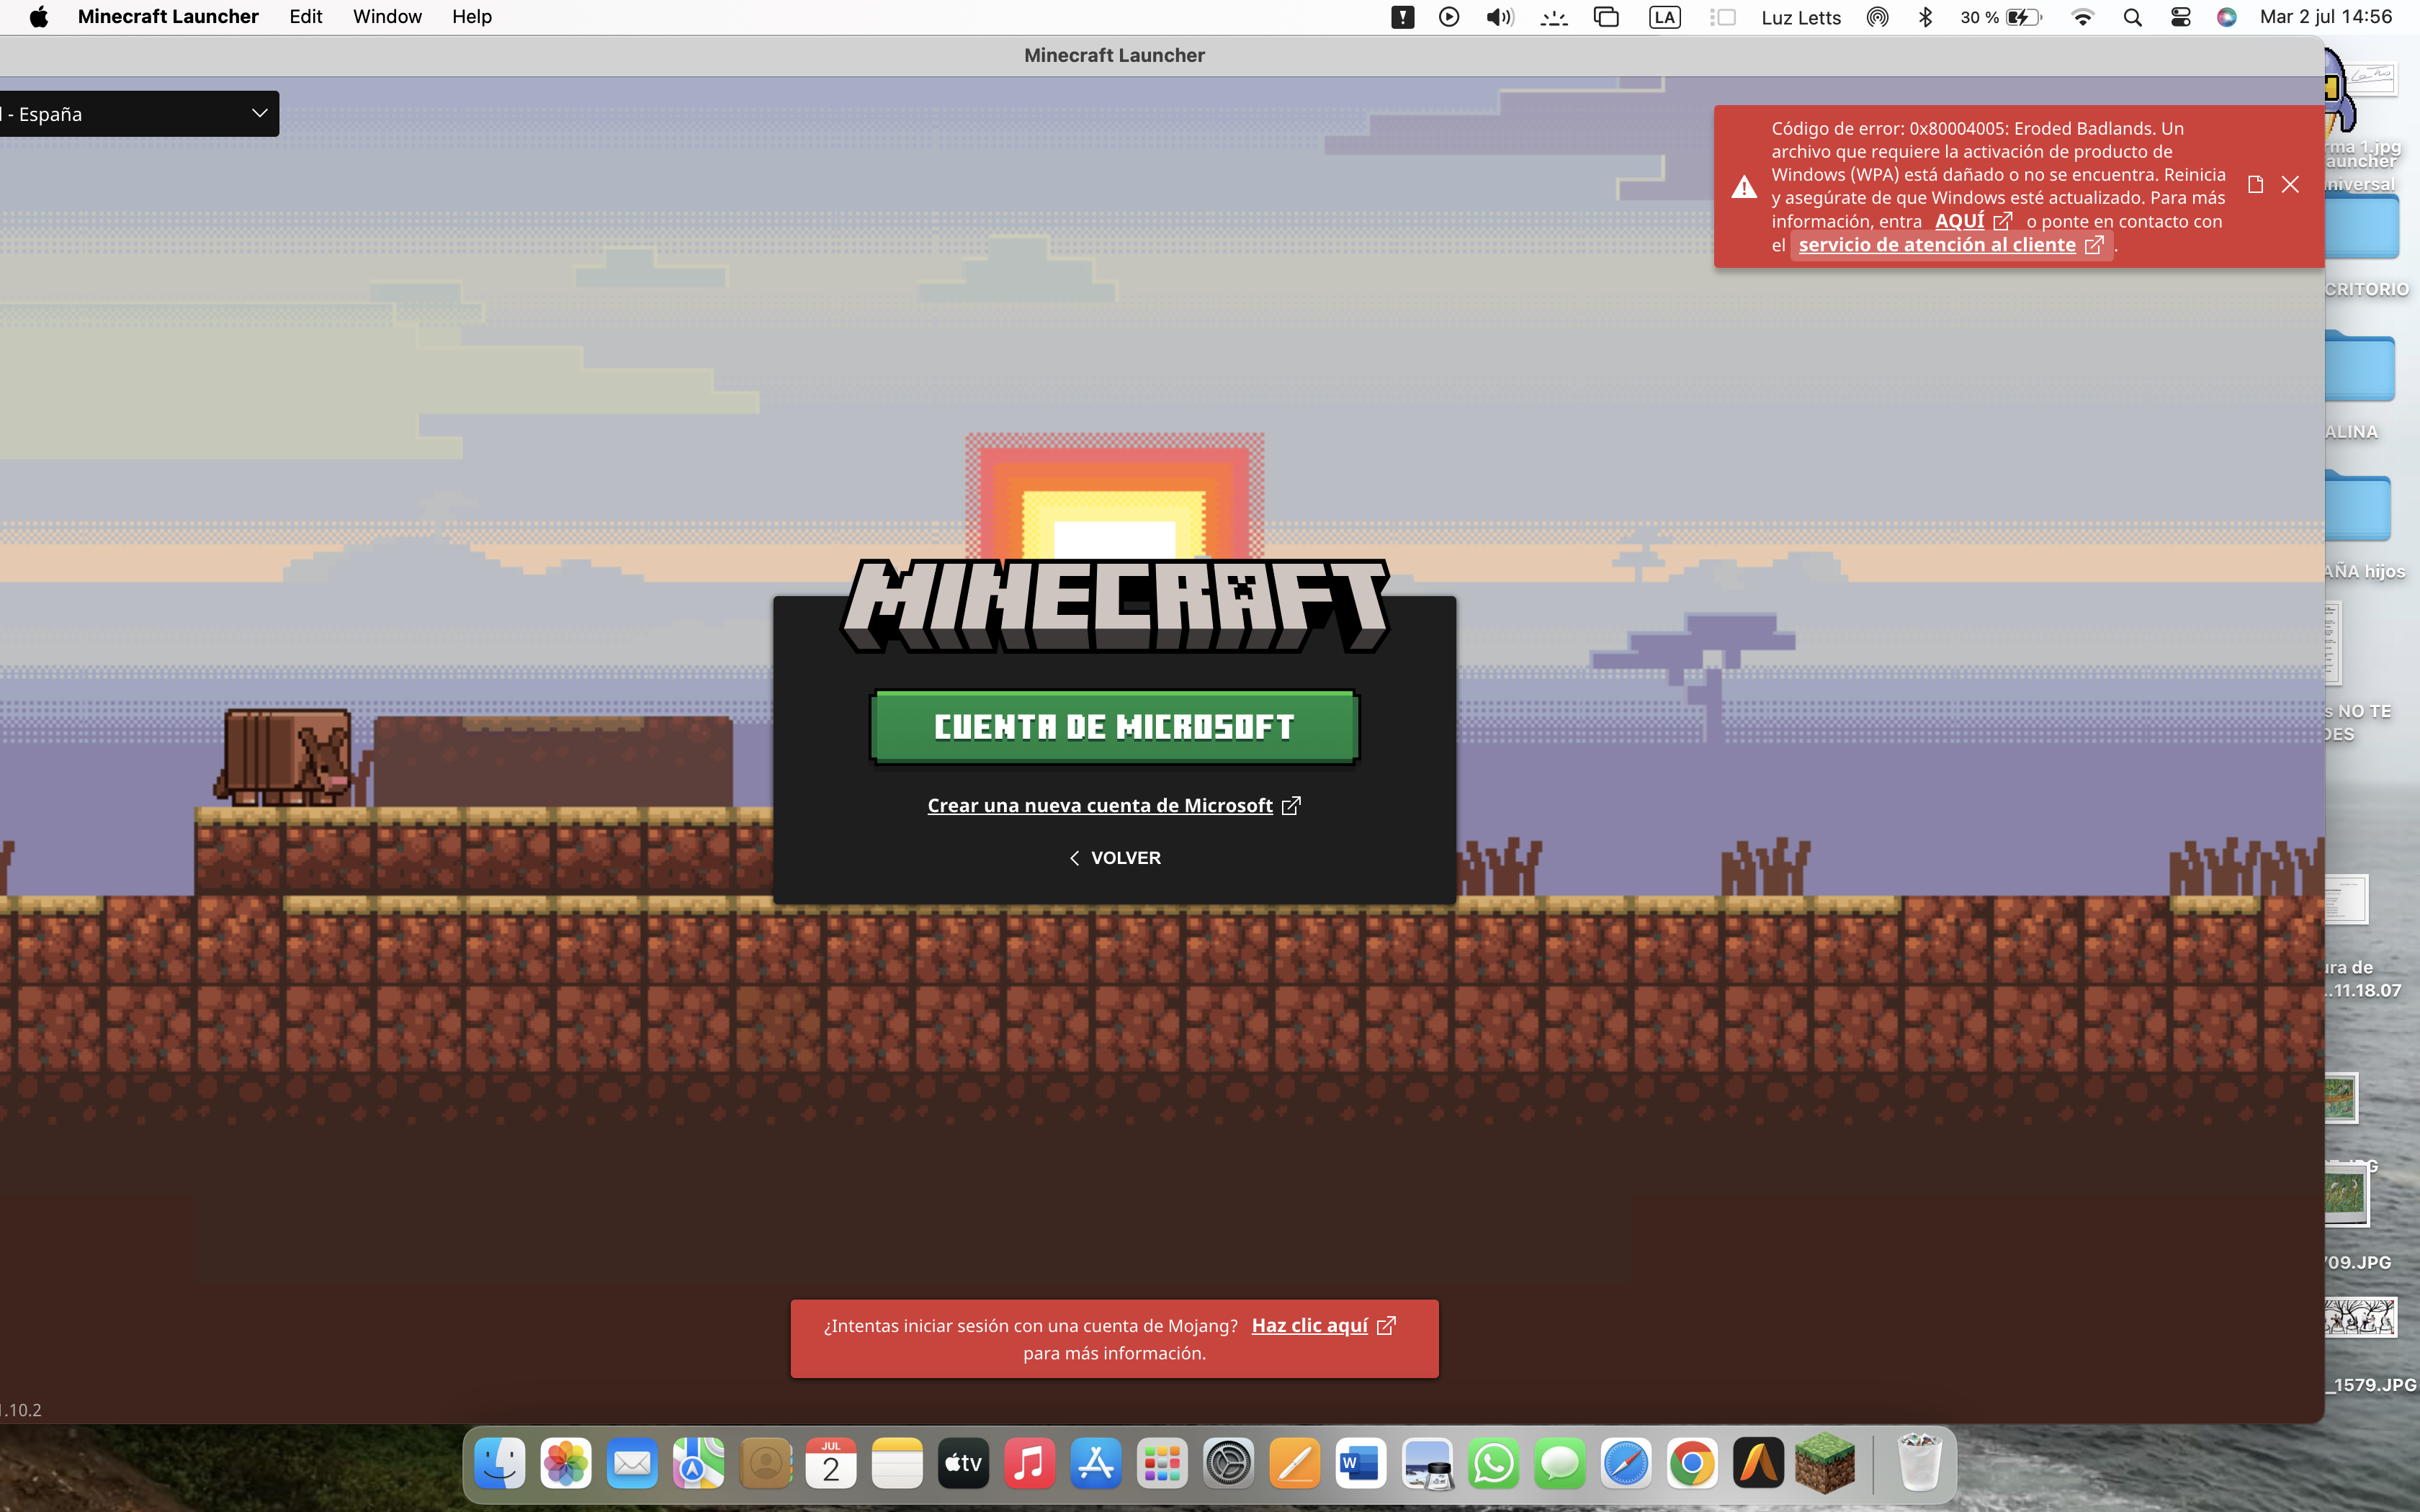The image size is (2420, 1512).
Task: Open Messages from the Dock
Action: 1560,1464
